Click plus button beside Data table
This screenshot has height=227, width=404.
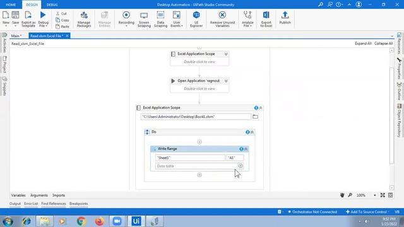pyautogui.click(x=241, y=166)
